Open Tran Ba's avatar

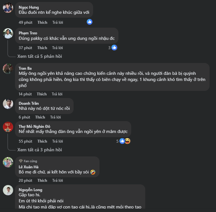pyautogui.click(x=8, y=68)
